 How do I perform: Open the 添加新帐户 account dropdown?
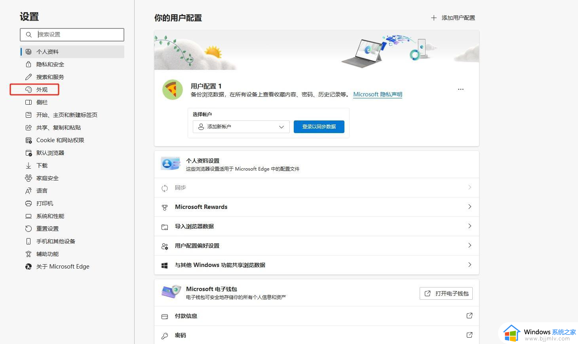pyautogui.click(x=241, y=127)
